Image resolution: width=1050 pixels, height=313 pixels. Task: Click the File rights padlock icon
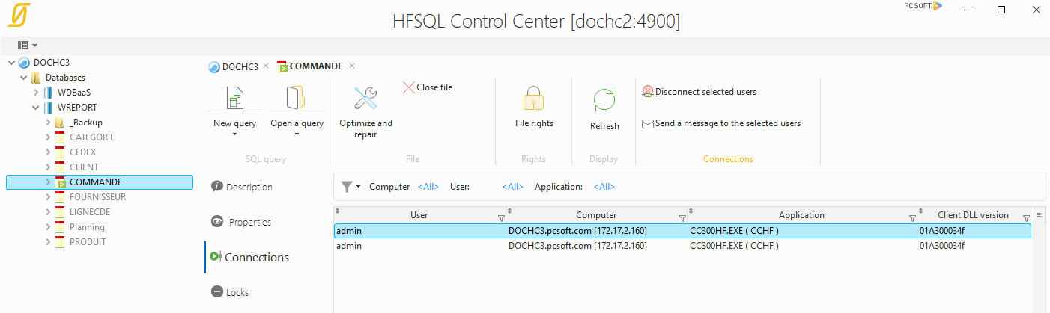point(533,99)
